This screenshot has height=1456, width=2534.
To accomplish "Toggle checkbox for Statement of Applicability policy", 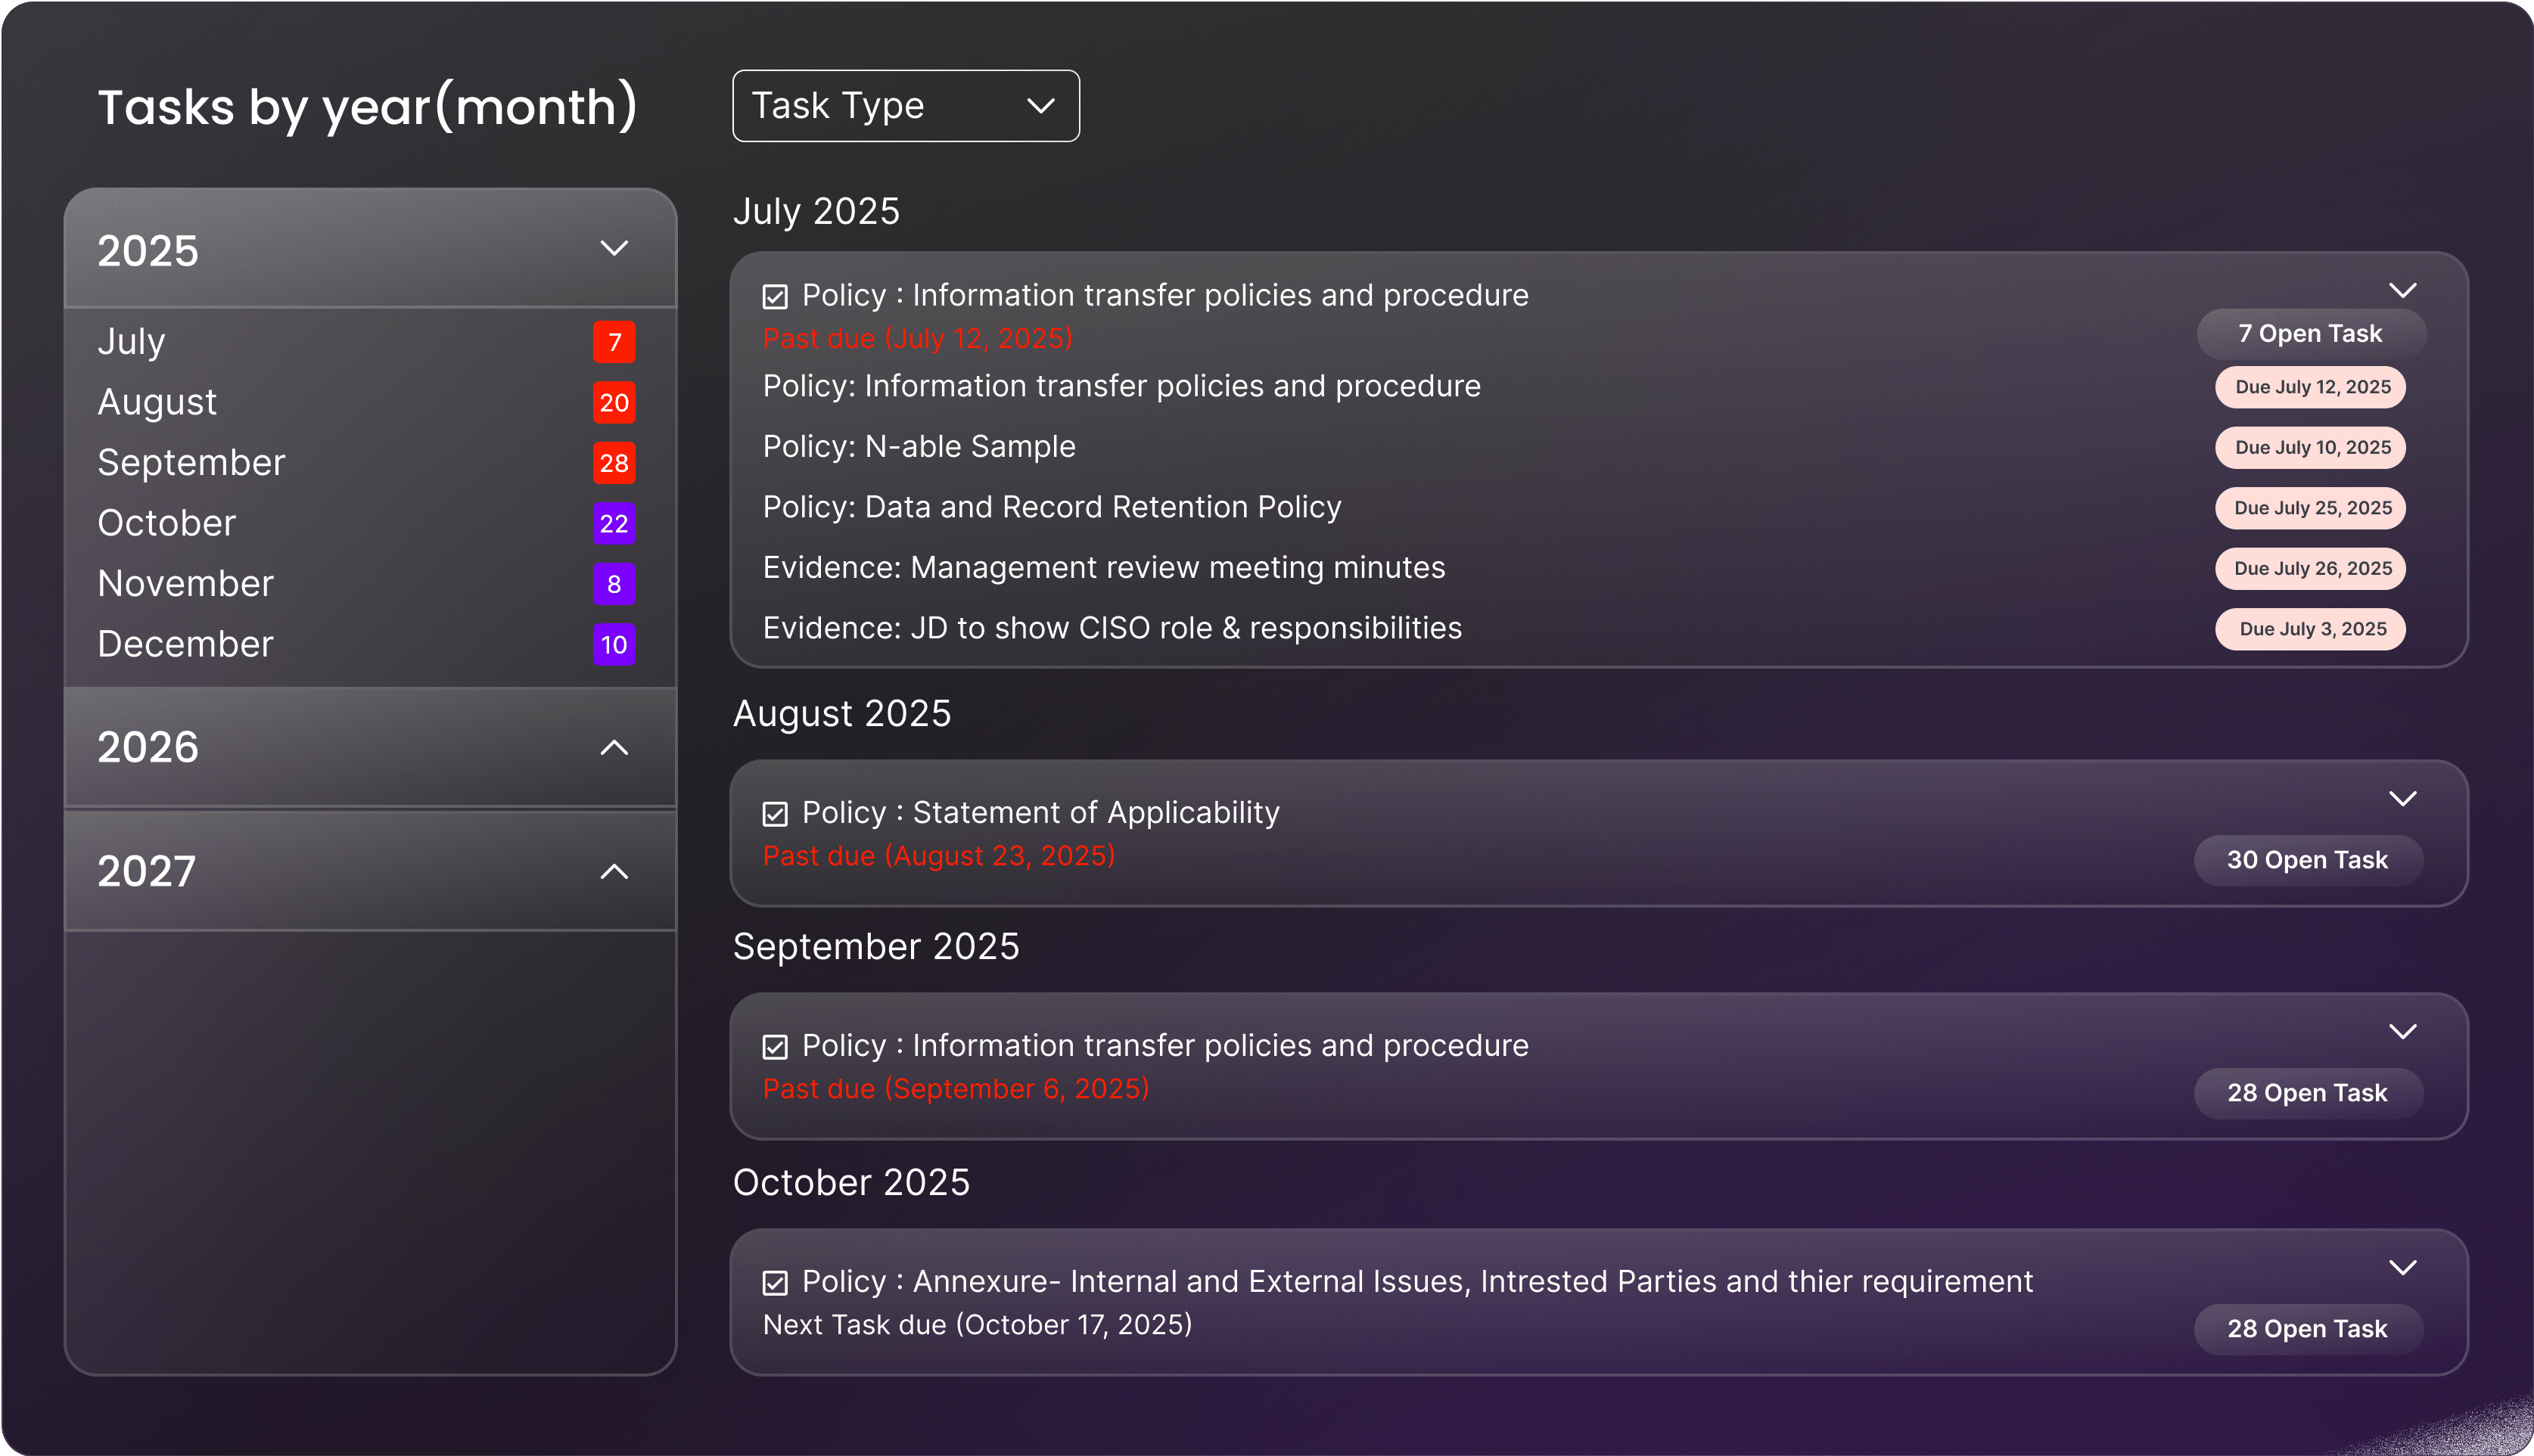I will [x=776, y=814].
